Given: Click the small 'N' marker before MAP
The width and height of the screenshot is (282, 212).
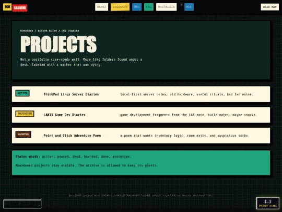Looking at the screenshot, I should click(x=181, y=5).
